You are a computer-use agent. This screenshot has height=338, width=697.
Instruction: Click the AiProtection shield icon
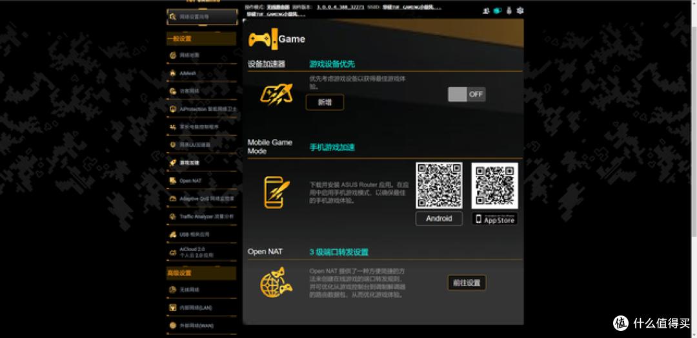pos(172,109)
